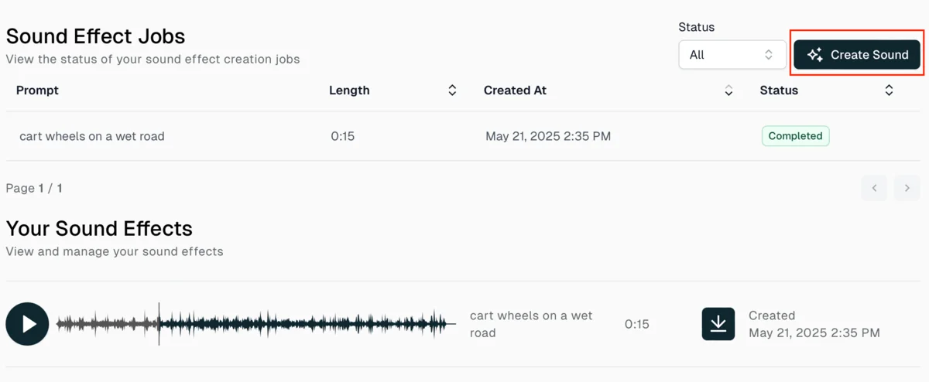Click the Status column sort arrows
Image resolution: width=929 pixels, height=382 pixels.
tap(889, 90)
